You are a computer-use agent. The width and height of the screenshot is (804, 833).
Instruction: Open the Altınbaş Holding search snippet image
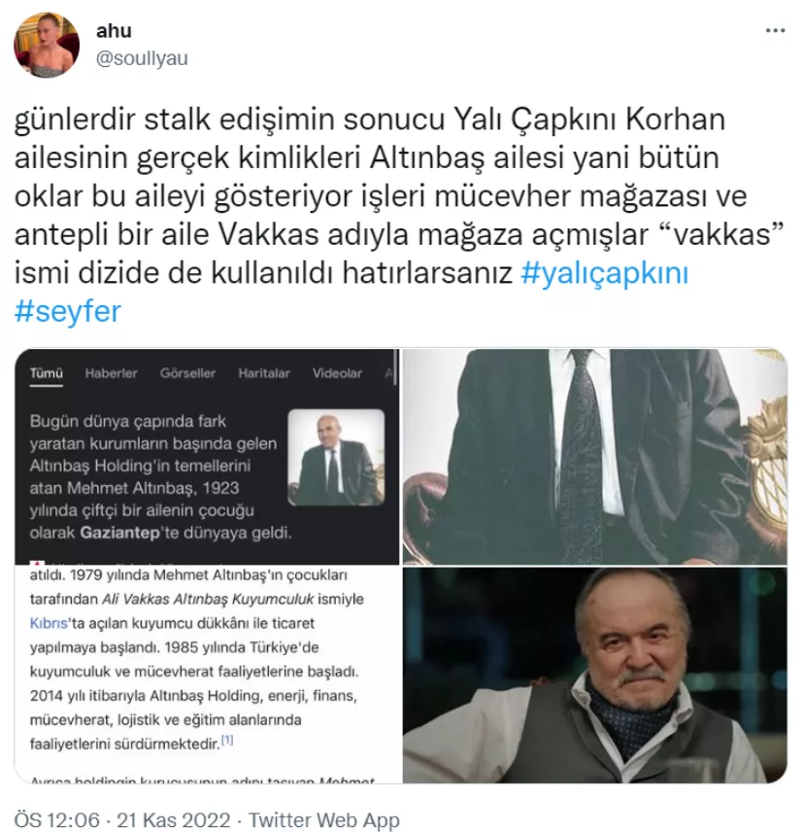pyautogui.click(x=207, y=457)
